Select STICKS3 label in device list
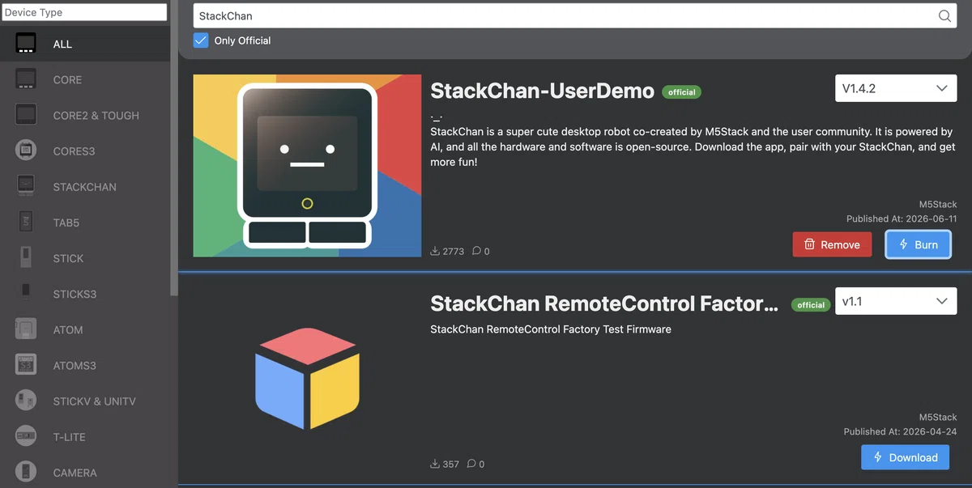Viewport: 972px width, 488px height. click(75, 294)
